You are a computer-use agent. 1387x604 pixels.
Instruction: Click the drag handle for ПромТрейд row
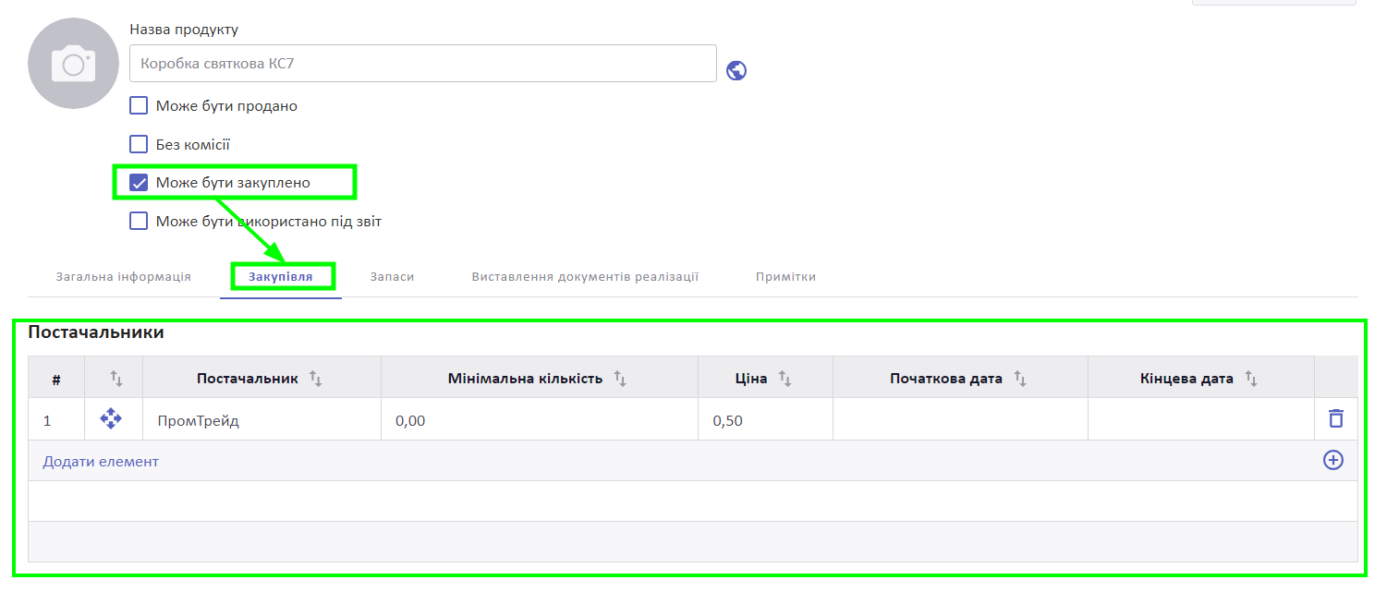(111, 419)
